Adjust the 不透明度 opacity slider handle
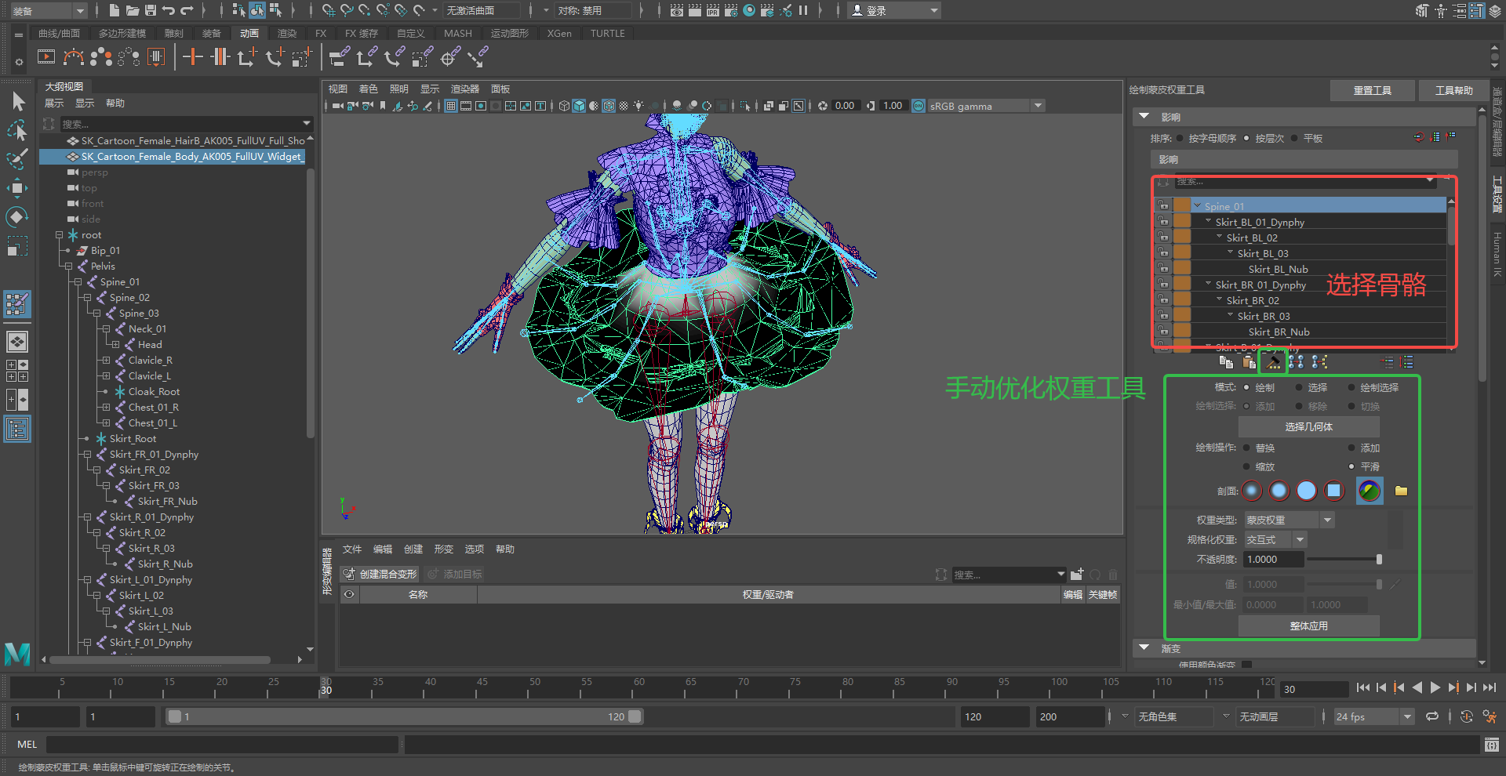Image resolution: width=1506 pixels, height=776 pixels. click(x=1379, y=559)
